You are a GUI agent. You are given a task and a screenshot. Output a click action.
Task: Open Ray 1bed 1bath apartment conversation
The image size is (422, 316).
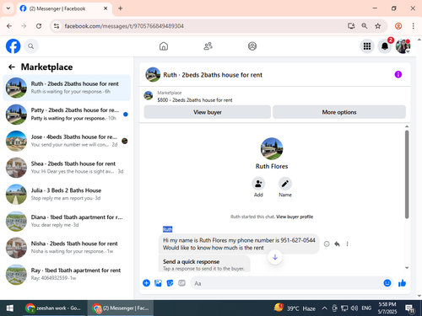(67, 274)
